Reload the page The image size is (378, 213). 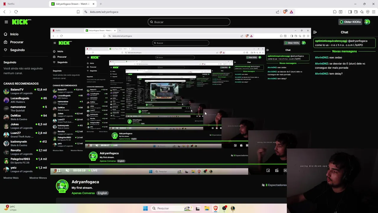(16, 12)
